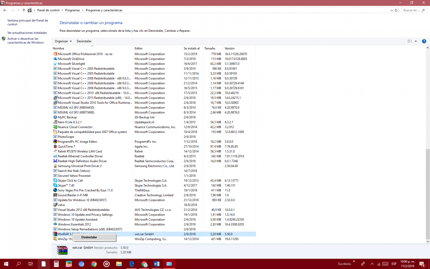Screen dimensions: 430x269
Task: Refresh the address bar location
Action: 396,10
